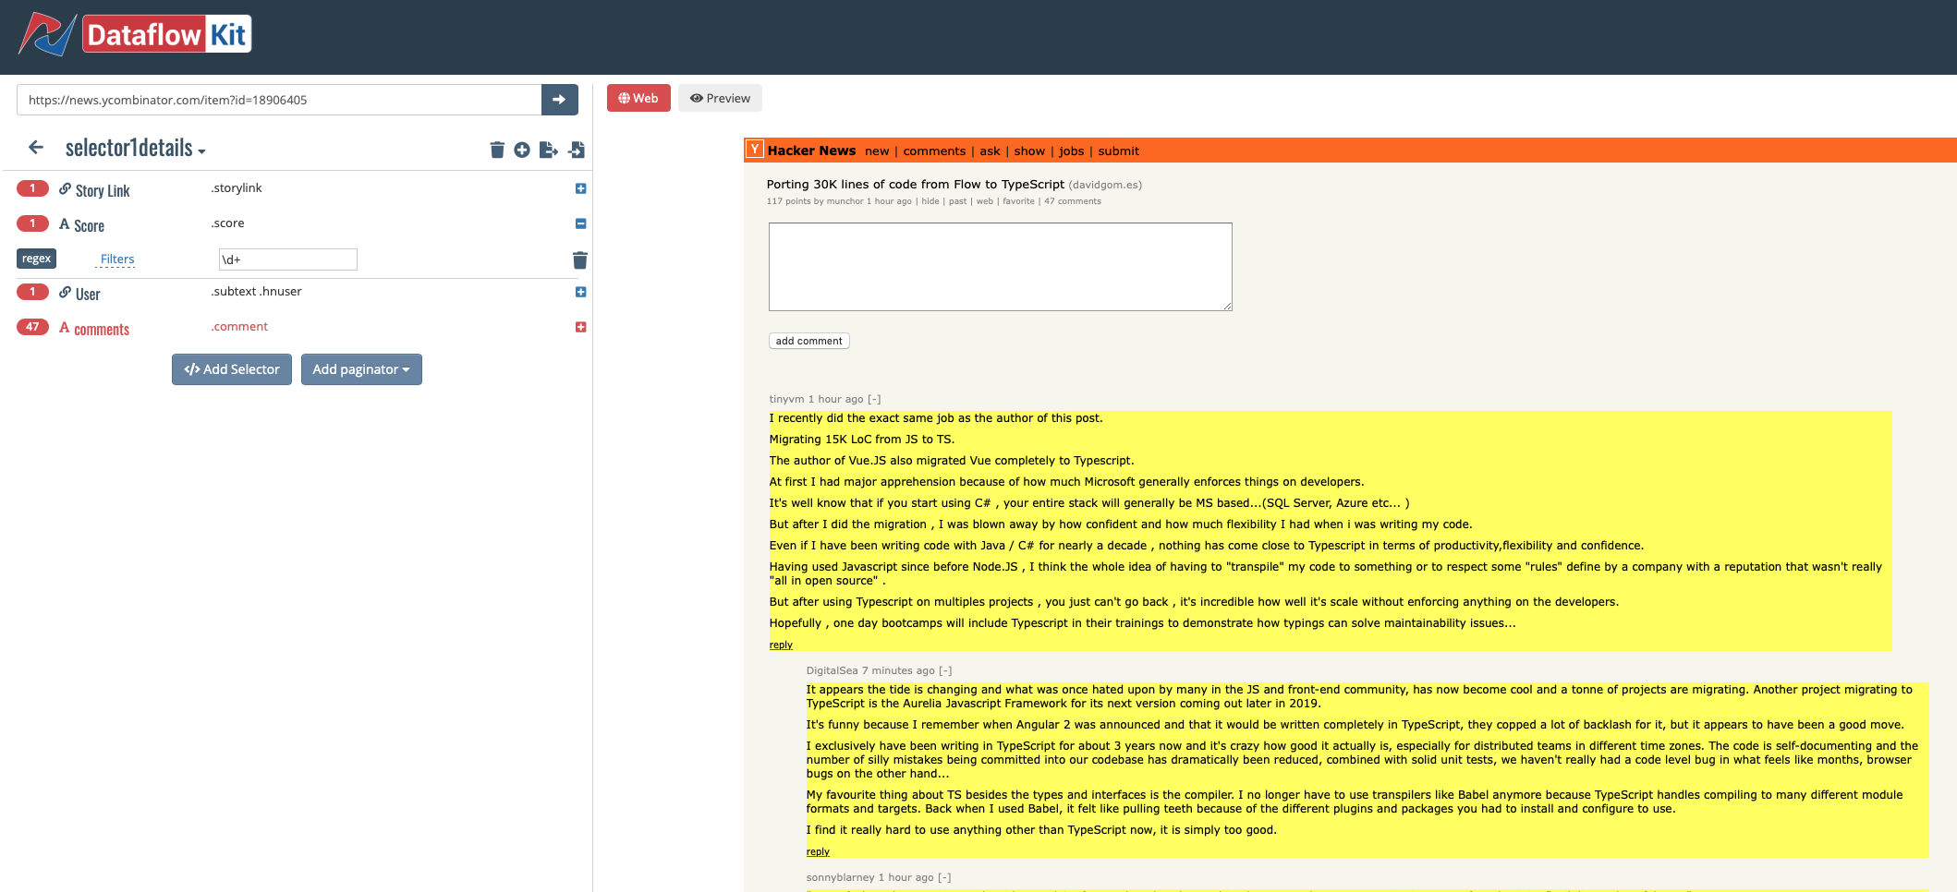Click the URL input field
This screenshot has height=892, width=1957.
[279, 100]
